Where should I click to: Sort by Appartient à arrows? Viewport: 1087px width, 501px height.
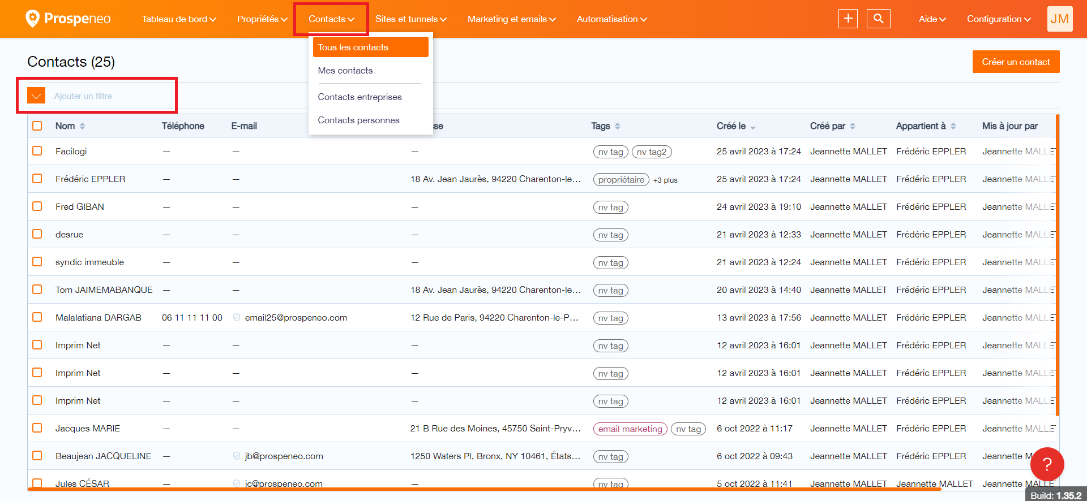click(x=953, y=126)
